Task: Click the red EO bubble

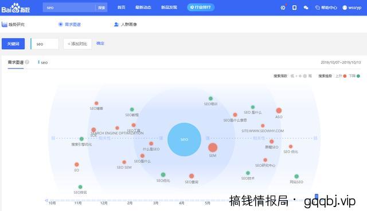Action: coord(76,164)
